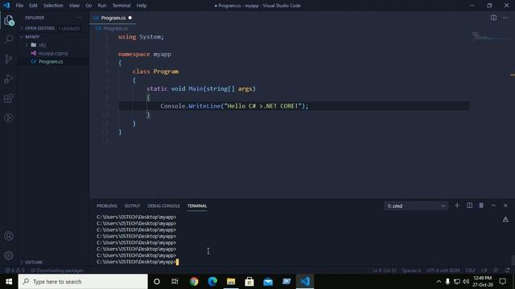Change line ending via CRLF
The height and width of the screenshot is (289, 515).
pyautogui.click(x=470, y=271)
